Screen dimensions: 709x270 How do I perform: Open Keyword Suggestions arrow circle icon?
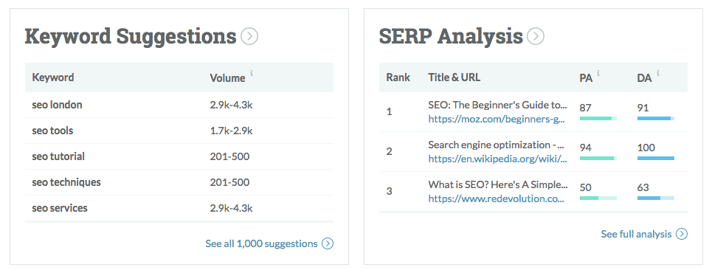point(249,36)
